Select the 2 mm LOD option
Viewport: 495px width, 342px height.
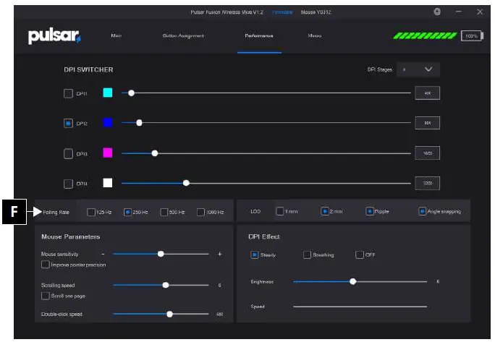[324, 211]
